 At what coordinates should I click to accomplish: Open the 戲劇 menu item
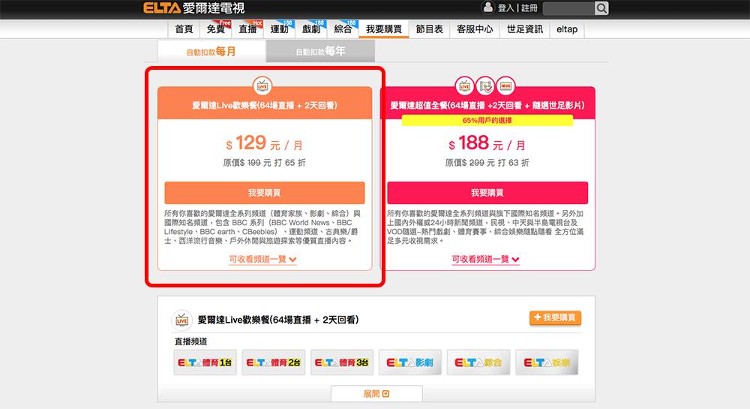coord(311,29)
